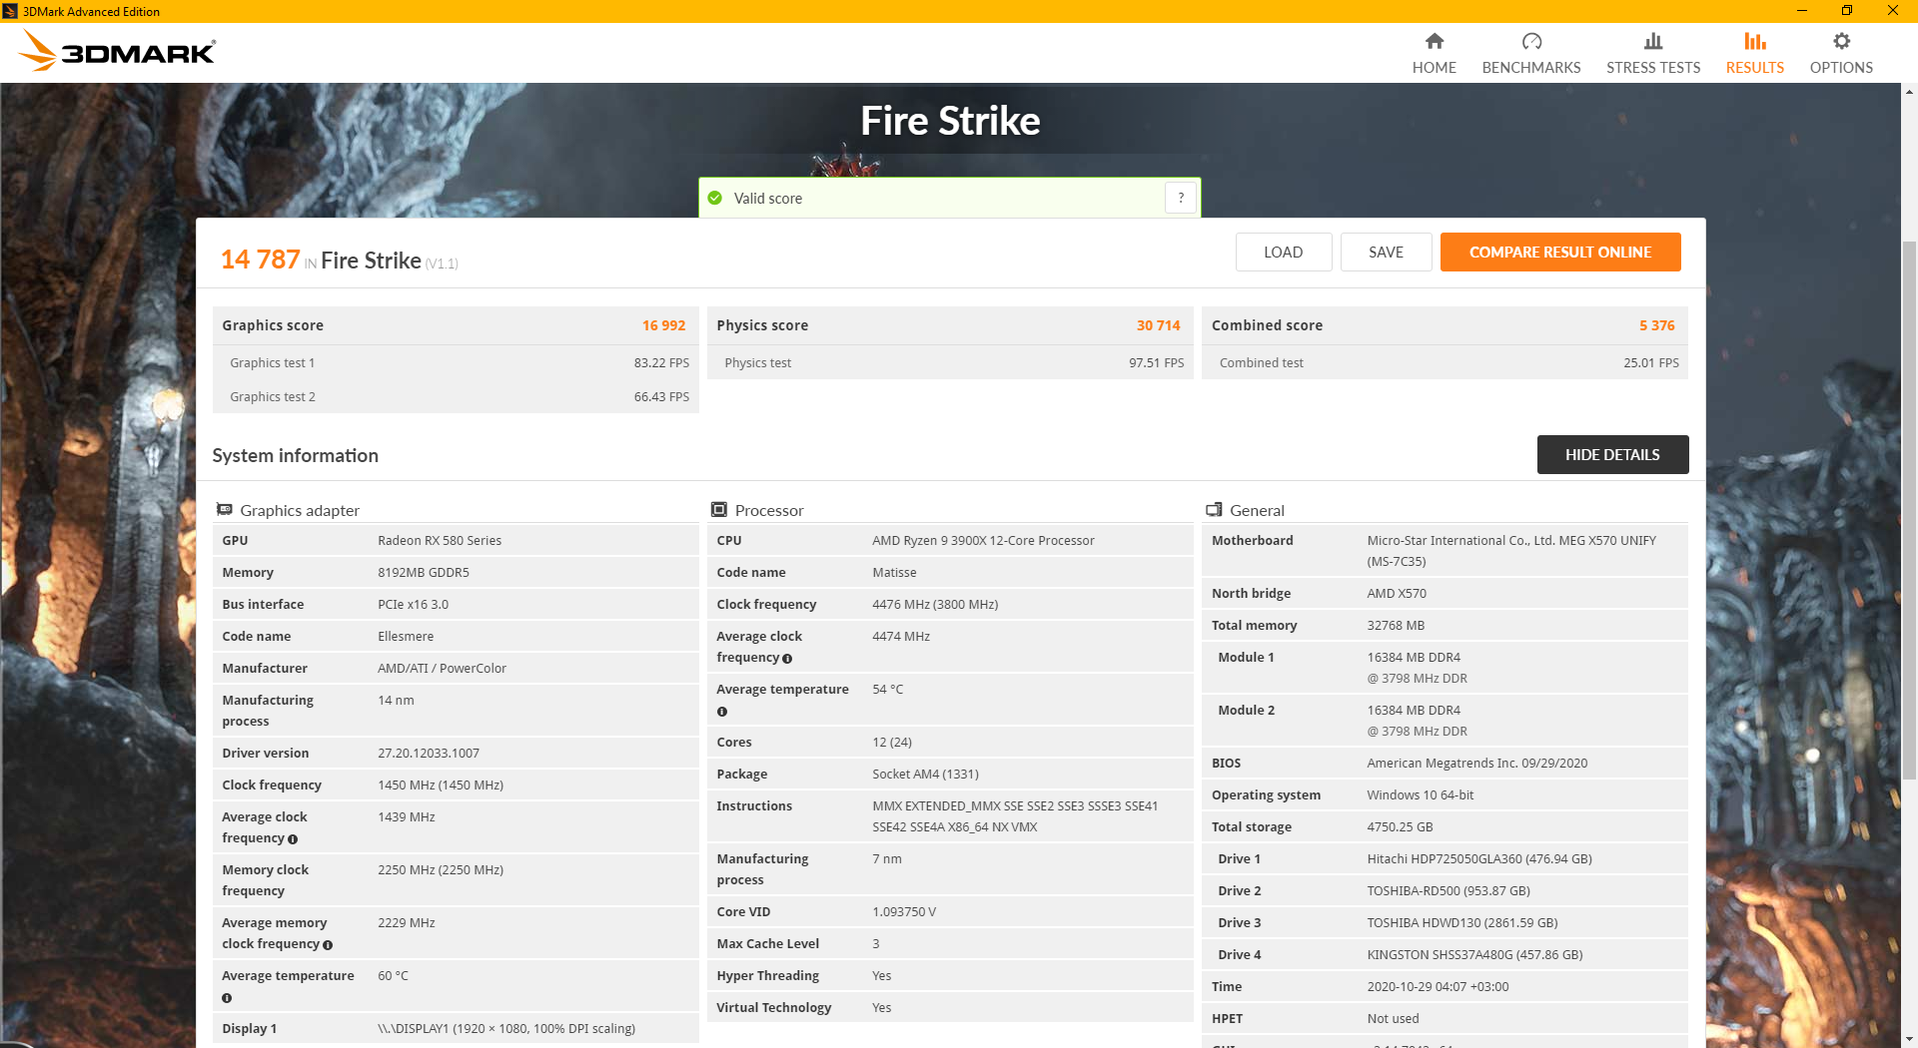
Task: Open the Benchmarks gauge icon
Action: 1531,41
